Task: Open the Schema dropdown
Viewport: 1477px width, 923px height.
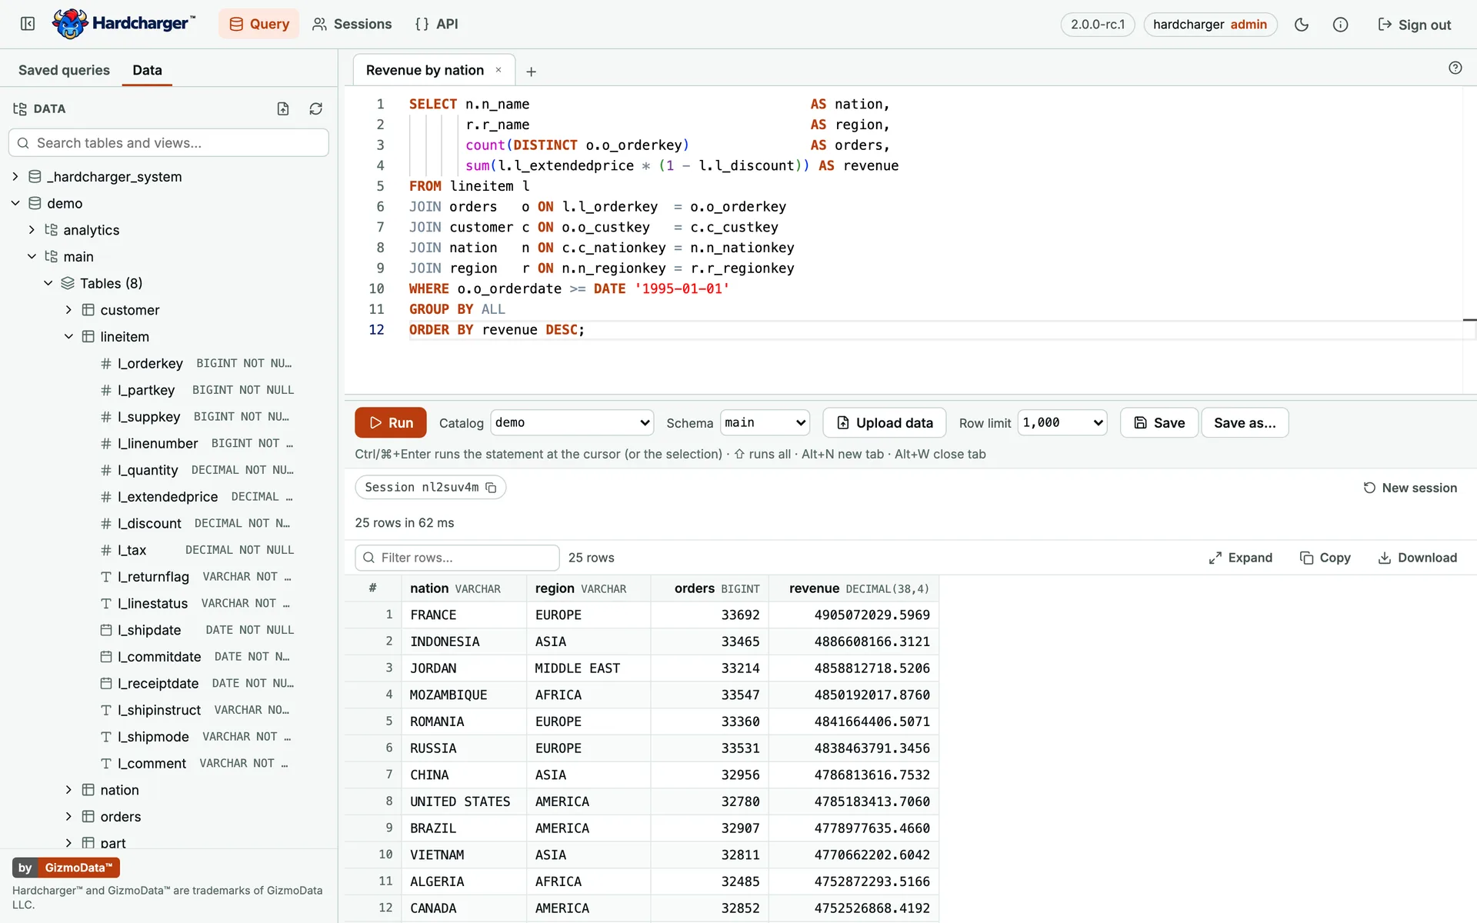Action: click(x=765, y=422)
